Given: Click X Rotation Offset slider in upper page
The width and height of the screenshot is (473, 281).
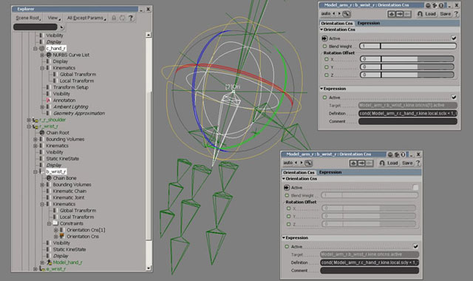Looking at the screenshot, I should (x=407, y=59).
